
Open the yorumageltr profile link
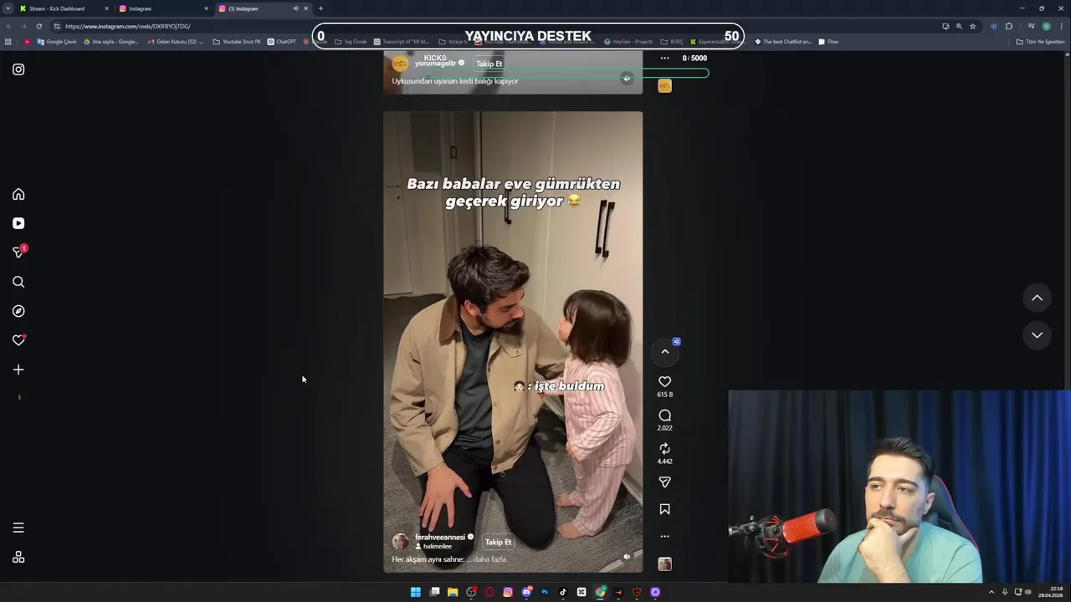tap(435, 64)
